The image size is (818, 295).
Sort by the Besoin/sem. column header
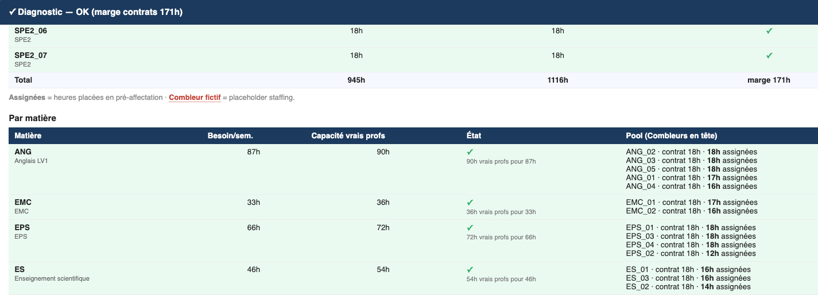click(x=230, y=136)
